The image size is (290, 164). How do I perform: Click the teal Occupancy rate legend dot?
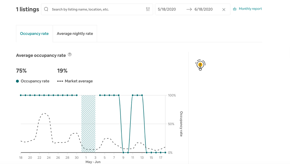(17, 81)
